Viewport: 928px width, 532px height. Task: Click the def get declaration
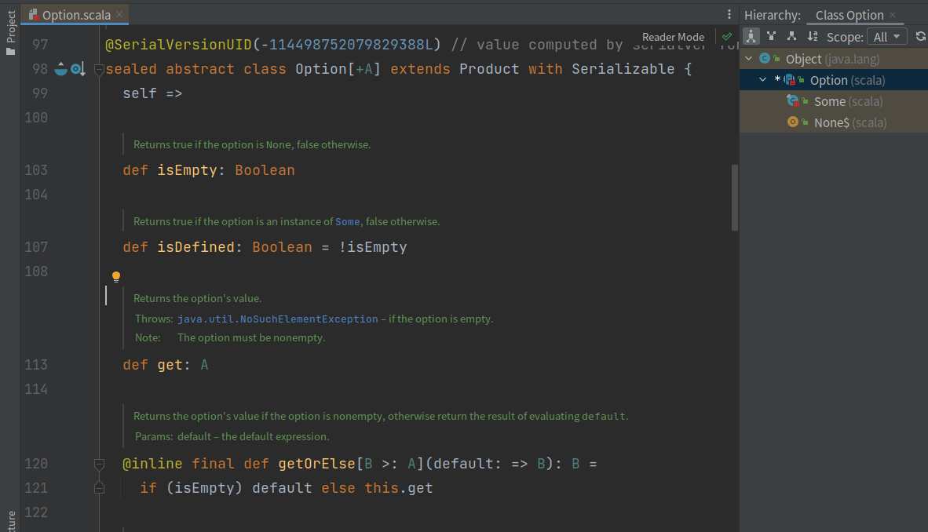click(x=165, y=365)
